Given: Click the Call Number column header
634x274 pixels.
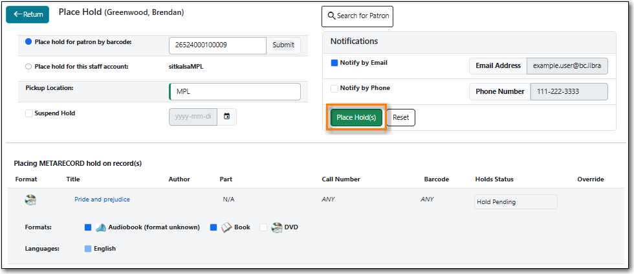Looking at the screenshot, I should (341, 179).
